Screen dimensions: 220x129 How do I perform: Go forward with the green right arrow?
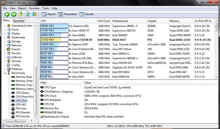[14, 14]
